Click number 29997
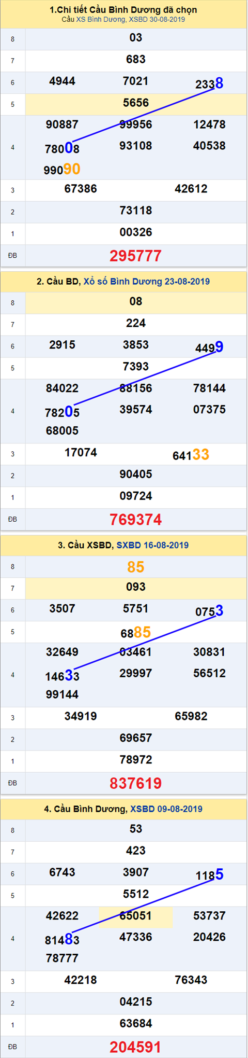This screenshot has height=1058, width=248. pyautogui.click(x=136, y=673)
